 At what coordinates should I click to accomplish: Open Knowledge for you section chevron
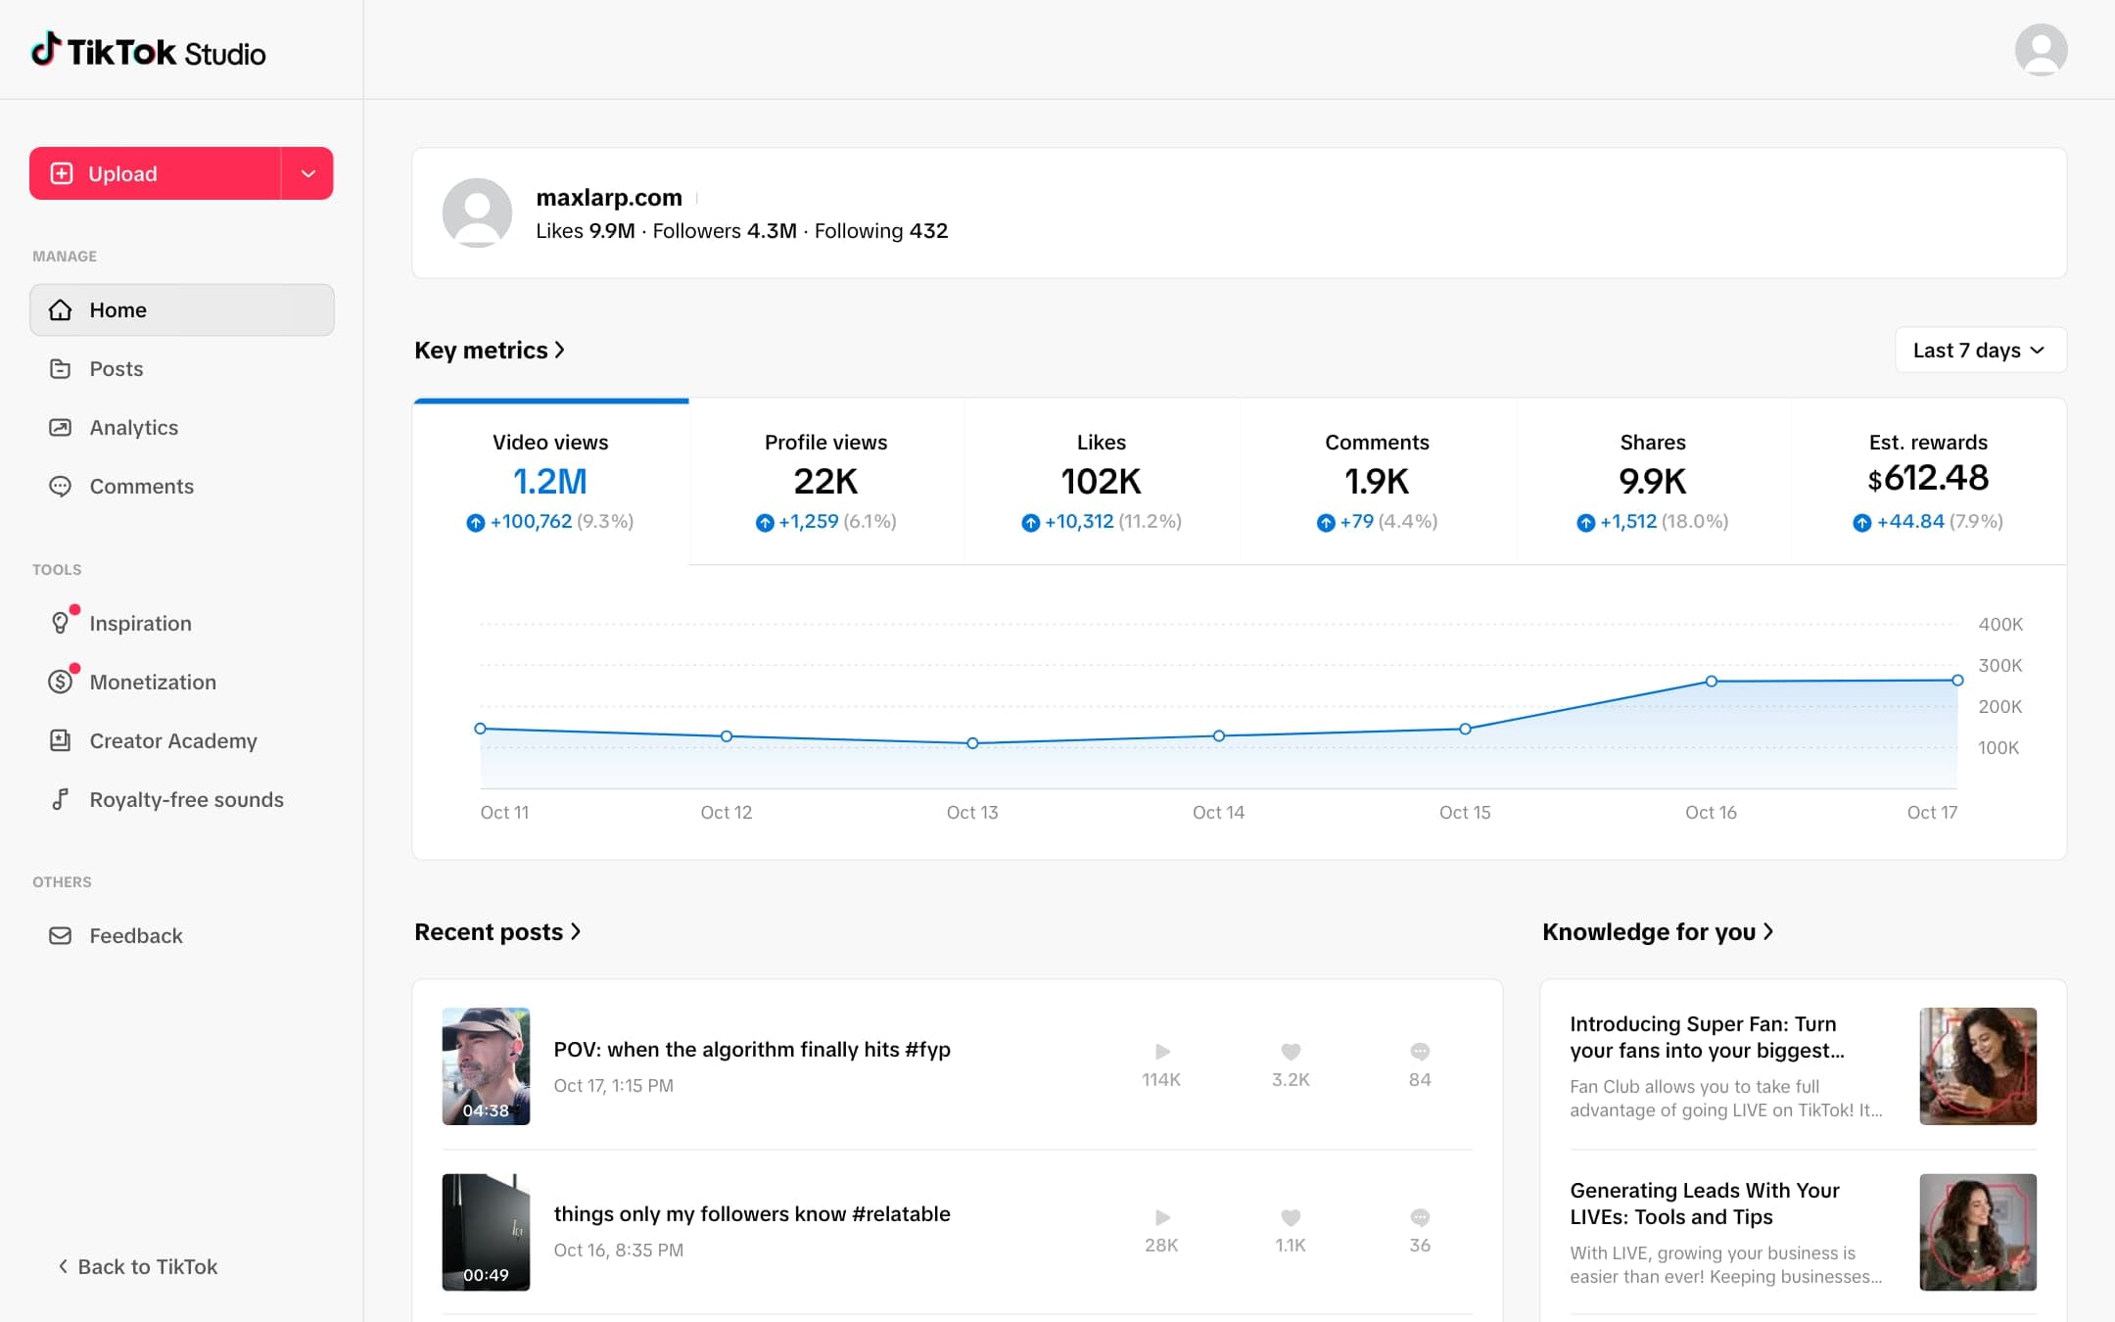[1768, 931]
